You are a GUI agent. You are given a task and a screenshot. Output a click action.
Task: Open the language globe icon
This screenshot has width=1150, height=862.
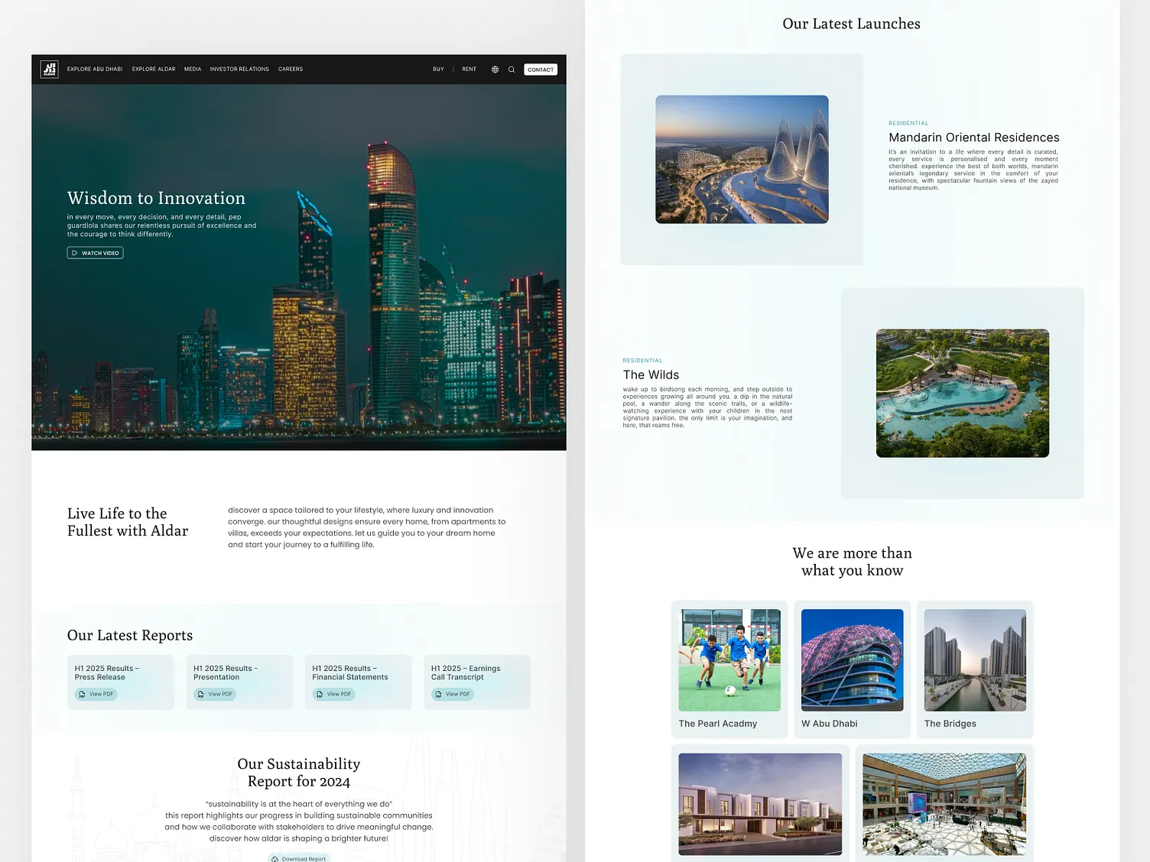pyautogui.click(x=495, y=70)
